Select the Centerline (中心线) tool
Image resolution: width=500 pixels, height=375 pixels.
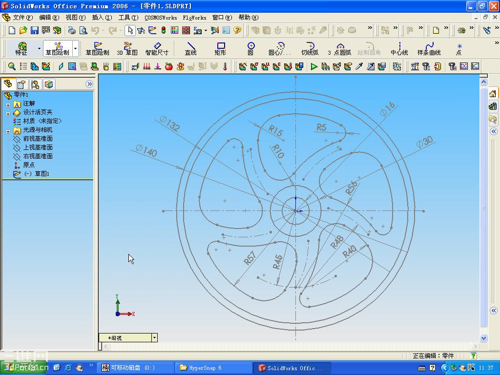pos(399,48)
